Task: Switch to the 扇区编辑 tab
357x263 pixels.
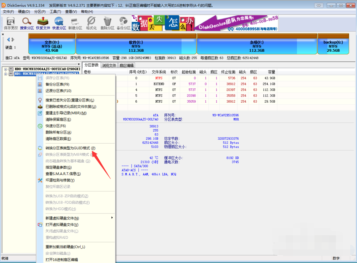Action: pyautogui.click(x=127, y=65)
